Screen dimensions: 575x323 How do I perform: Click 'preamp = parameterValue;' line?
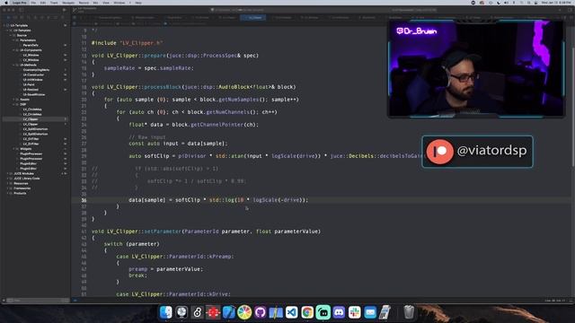[165, 269]
